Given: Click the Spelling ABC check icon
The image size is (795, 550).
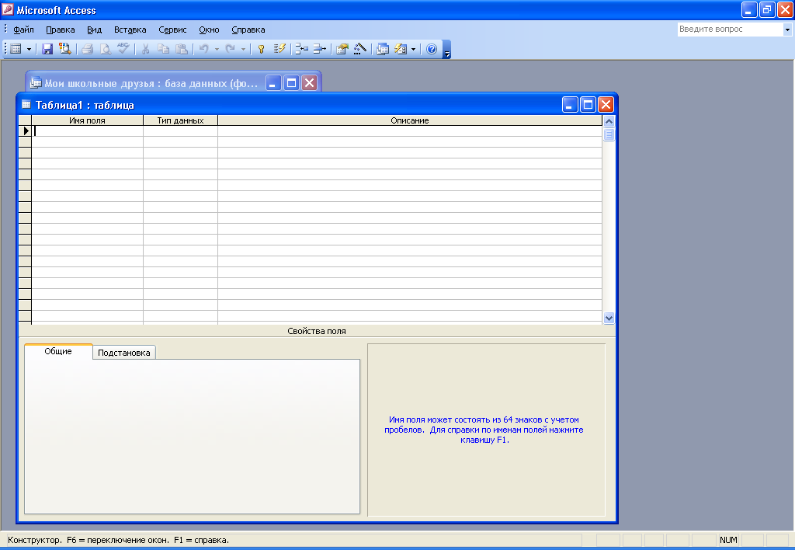Looking at the screenshot, I should pyautogui.click(x=123, y=49).
